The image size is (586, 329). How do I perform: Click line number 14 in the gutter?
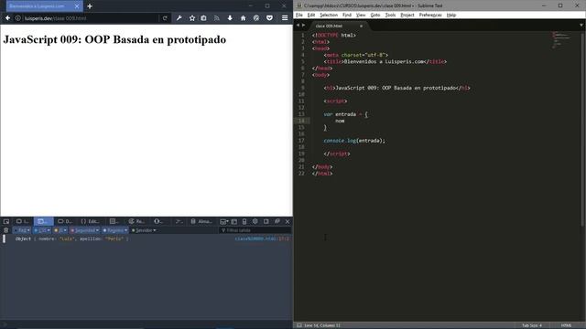pyautogui.click(x=301, y=121)
